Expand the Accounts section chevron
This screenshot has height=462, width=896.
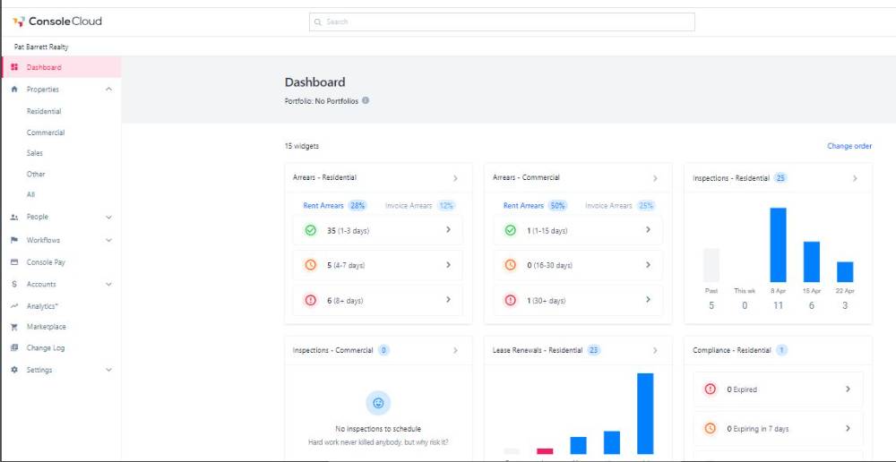[108, 285]
